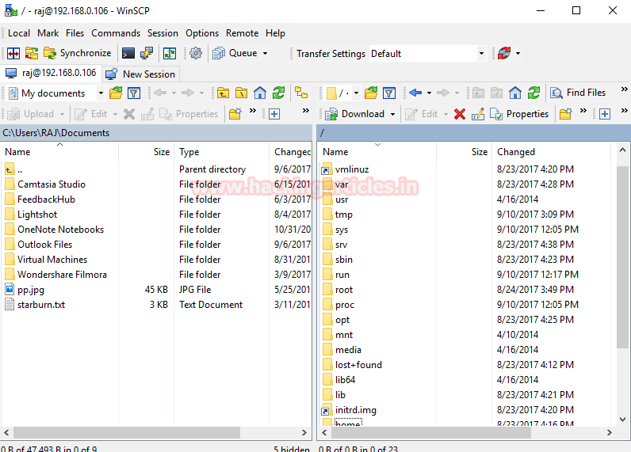This screenshot has height=452, width=631.
Task: Go to local parent directory icon
Action: pyautogui.click(x=223, y=93)
